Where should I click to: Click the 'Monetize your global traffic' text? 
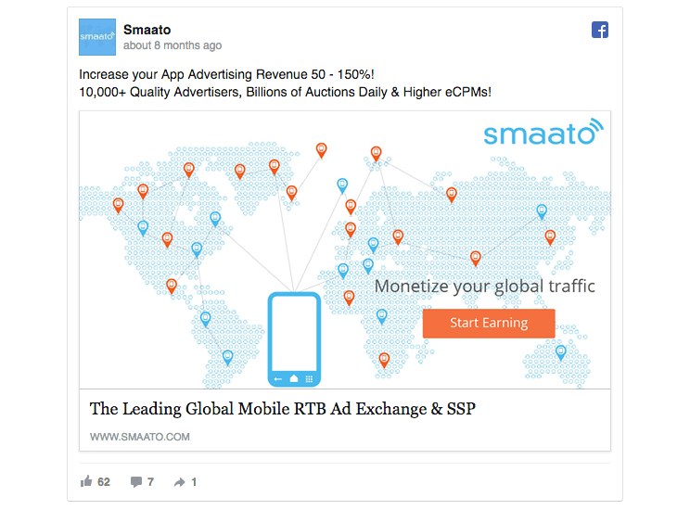[x=484, y=287]
